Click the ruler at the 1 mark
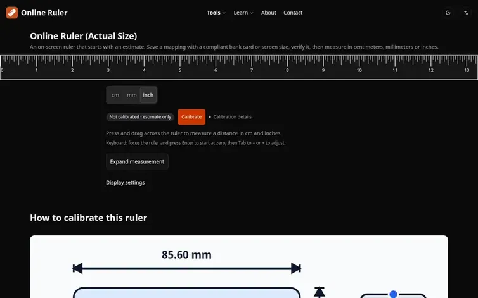 [x=37, y=70]
